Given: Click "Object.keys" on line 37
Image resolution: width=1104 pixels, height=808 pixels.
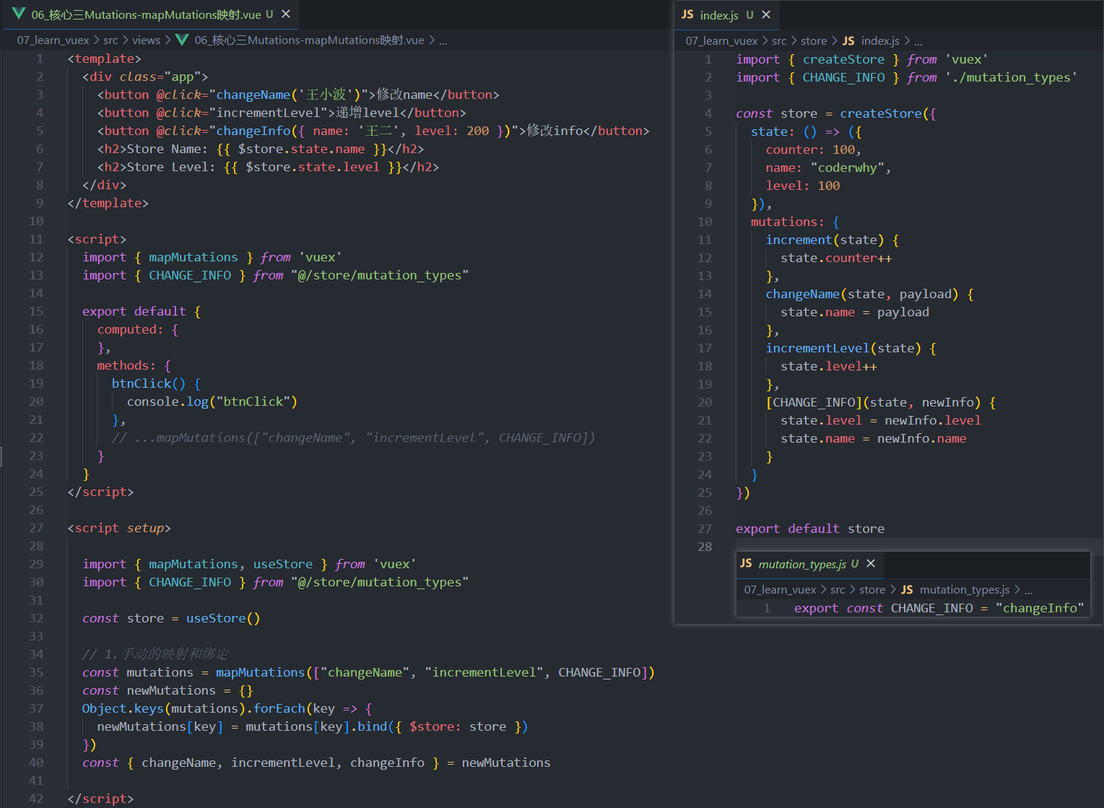Looking at the screenshot, I should coord(123,708).
